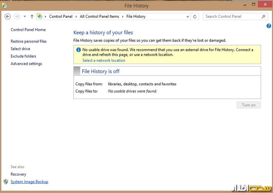Open Restore personal files

coord(29,41)
